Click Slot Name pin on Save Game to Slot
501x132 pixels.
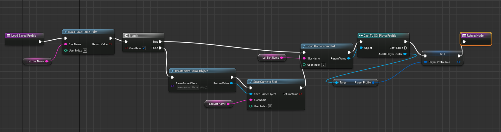[x=251, y=100]
